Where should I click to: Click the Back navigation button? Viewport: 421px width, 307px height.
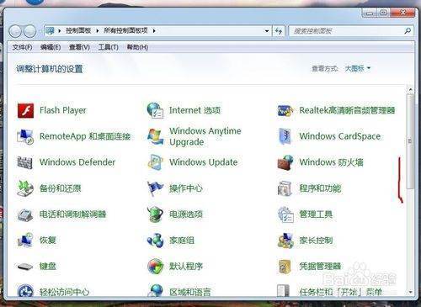tap(15, 31)
